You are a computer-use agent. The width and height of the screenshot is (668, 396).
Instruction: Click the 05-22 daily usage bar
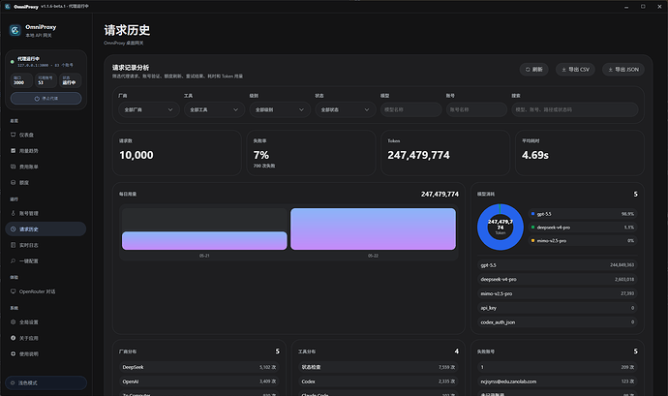tap(373, 228)
